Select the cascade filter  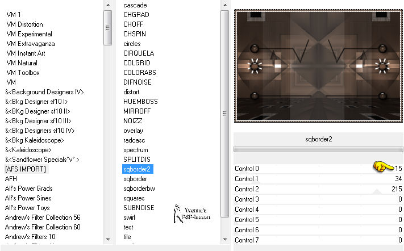135,5
